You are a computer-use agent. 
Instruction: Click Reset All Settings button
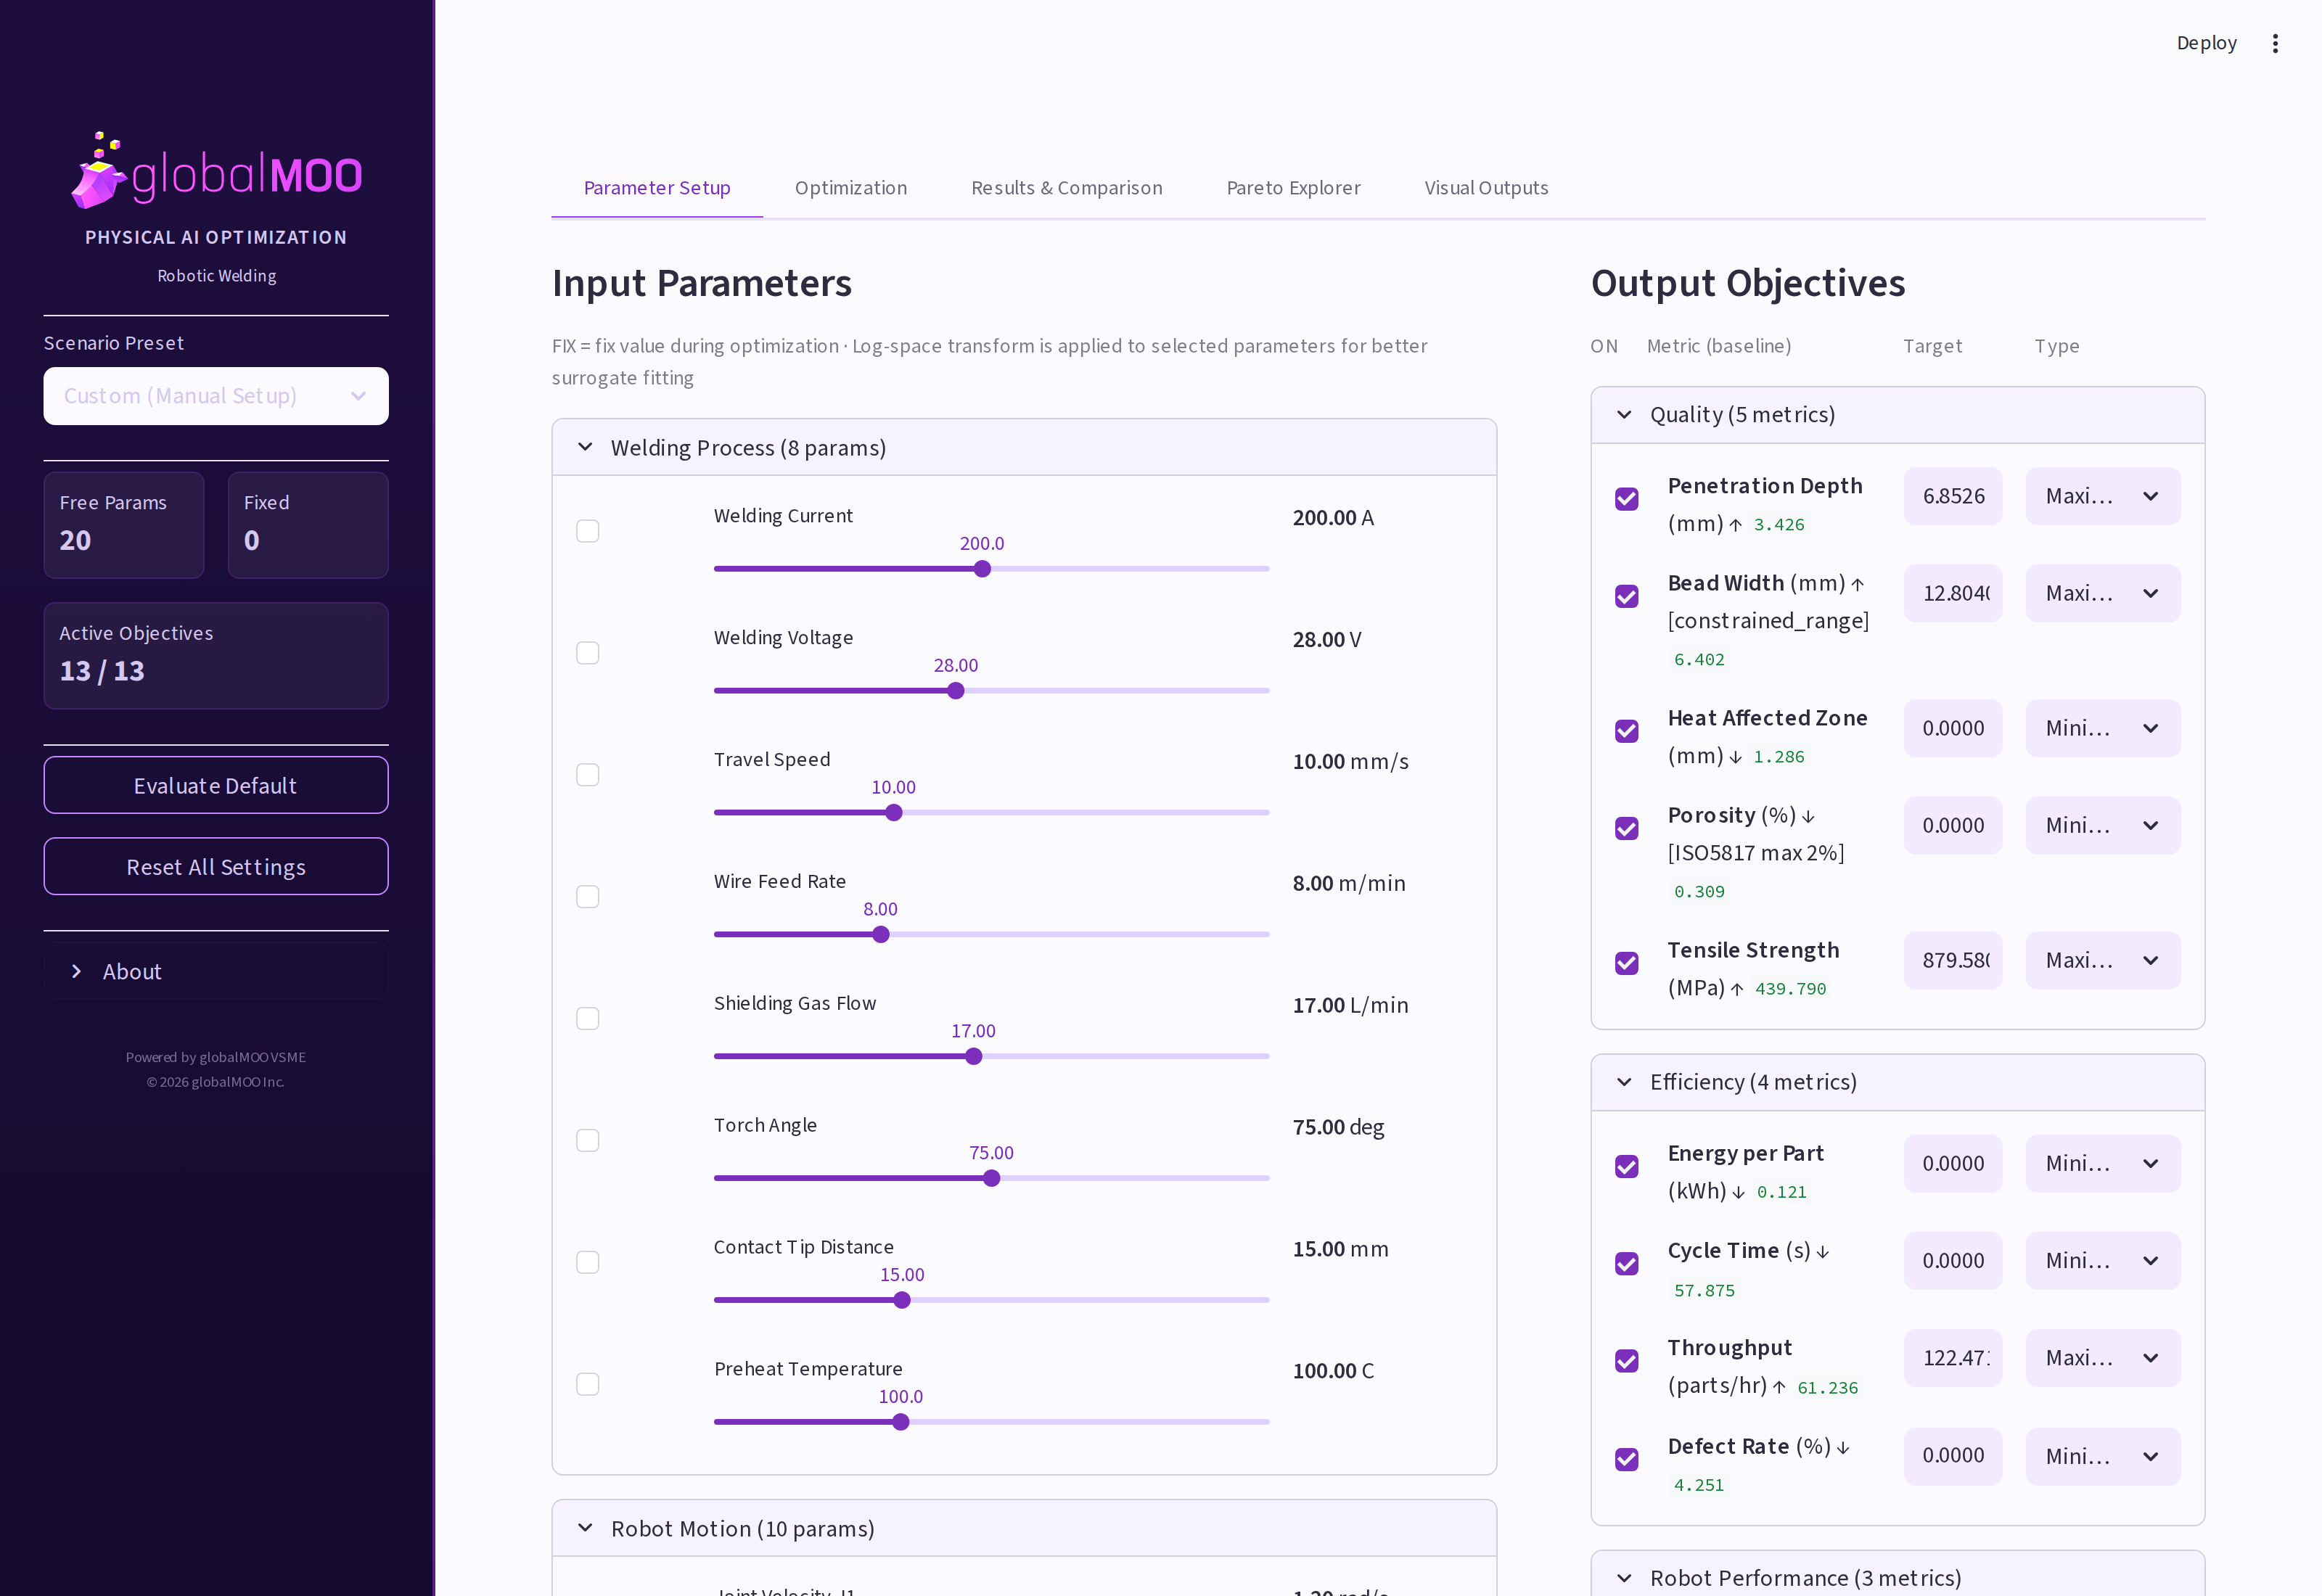216,866
